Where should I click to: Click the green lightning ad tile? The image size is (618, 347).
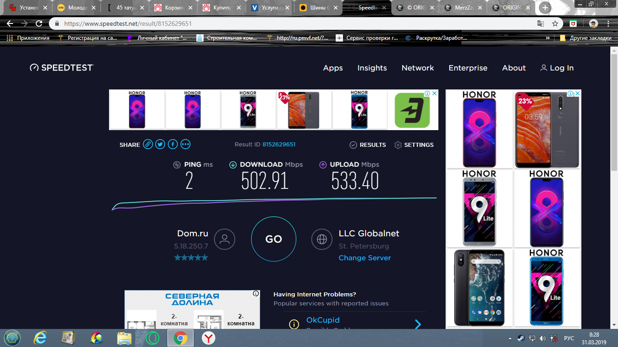pyautogui.click(x=411, y=110)
